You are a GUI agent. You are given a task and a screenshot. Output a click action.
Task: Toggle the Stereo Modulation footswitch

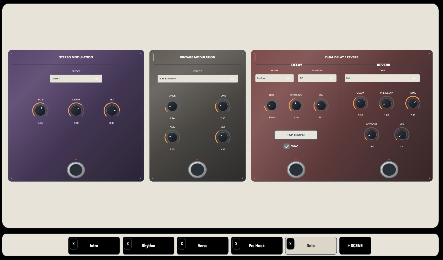pyautogui.click(x=76, y=170)
